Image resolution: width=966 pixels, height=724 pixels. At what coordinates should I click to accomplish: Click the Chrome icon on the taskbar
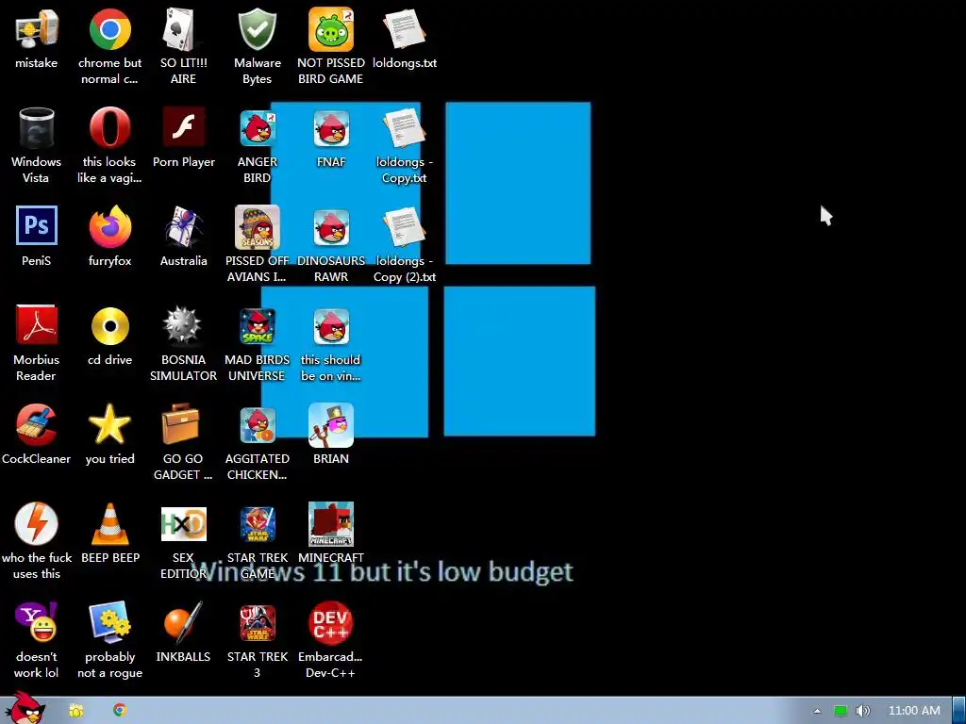(x=120, y=710)
